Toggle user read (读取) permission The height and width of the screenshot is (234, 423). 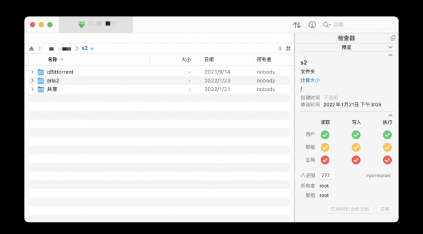point(325,135)
